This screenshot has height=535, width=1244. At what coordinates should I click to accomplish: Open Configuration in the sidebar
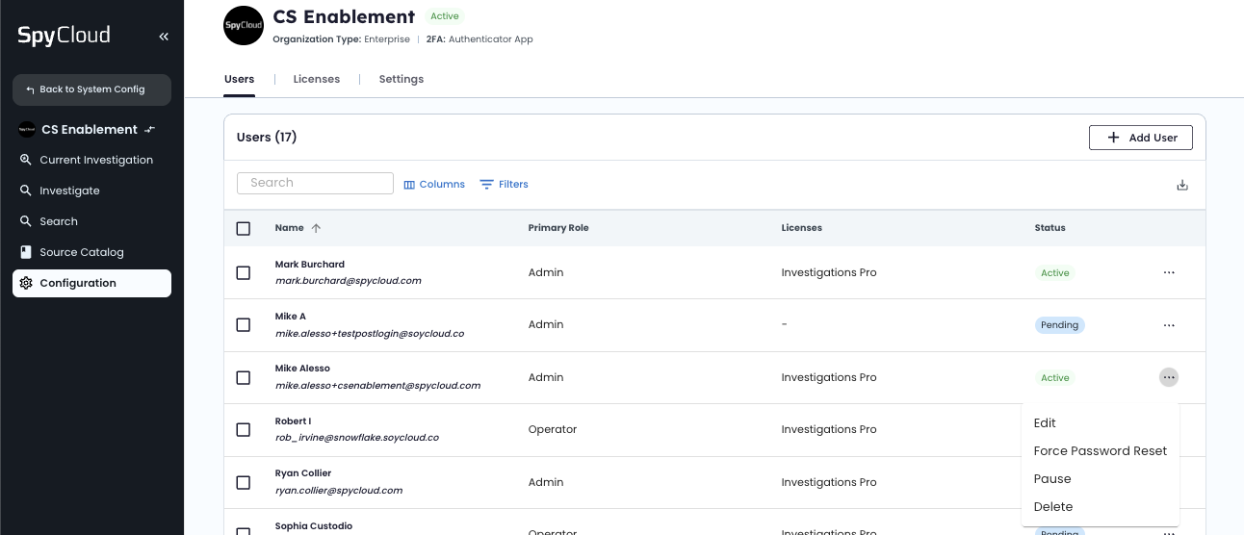tap(91, 283)
